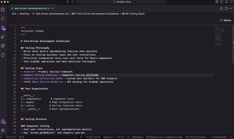Open the Run and Debug view
Image resolution: width=234 pixels, height=139 pixels.
pyautogui.click(x=3, y=37)
